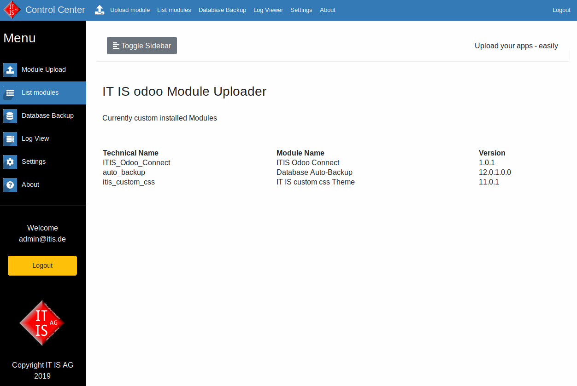Open About in top navbar
This screenshot has width=577, height=386.
click(328, 10)
